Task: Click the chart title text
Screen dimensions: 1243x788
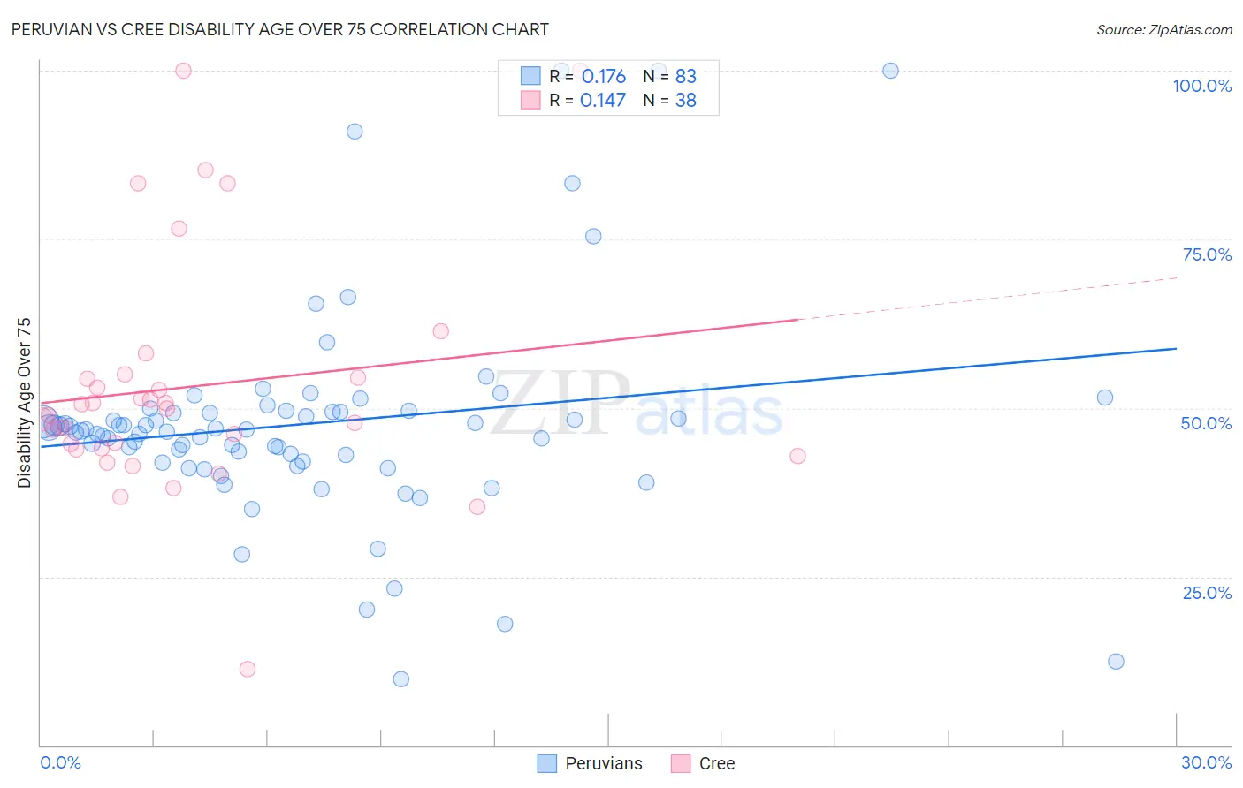Action: pyautogui.click(x=280, y=29)
